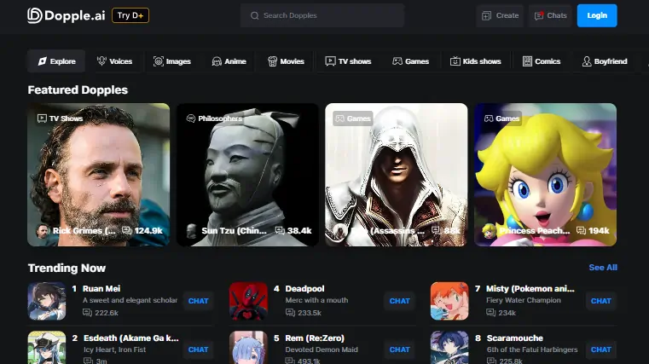Click Deadpool avatar thumbnail

248,301
